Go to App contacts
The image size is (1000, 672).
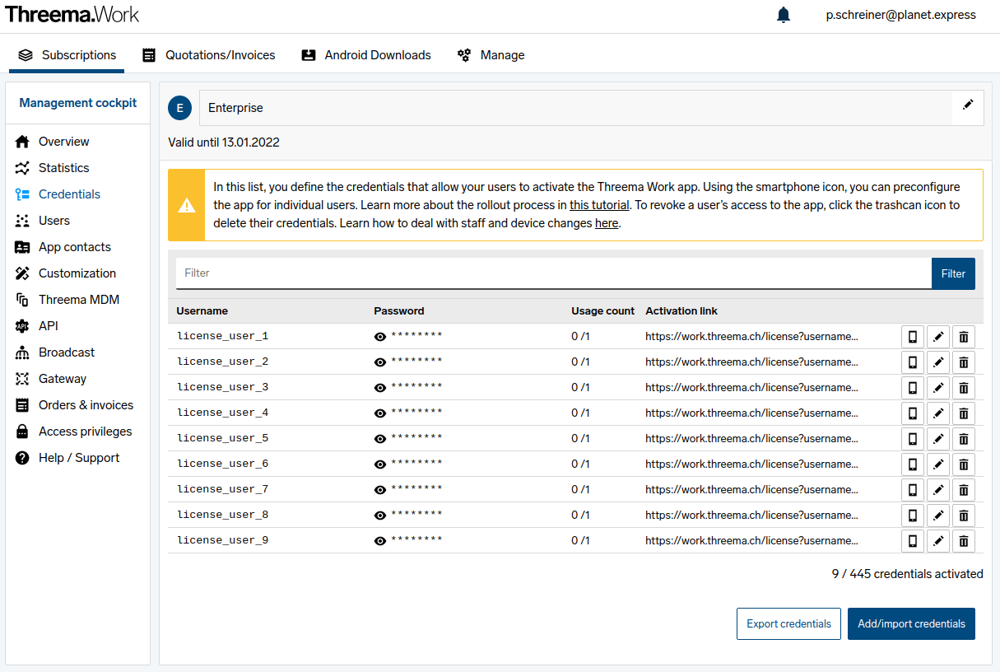coord(63,247)
